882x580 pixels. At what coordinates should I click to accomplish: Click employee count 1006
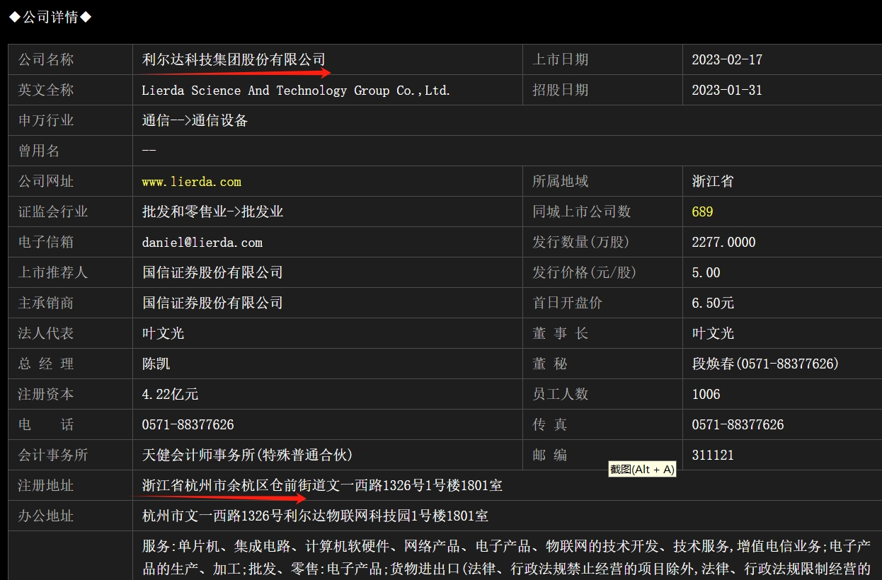tap(706, 395)
